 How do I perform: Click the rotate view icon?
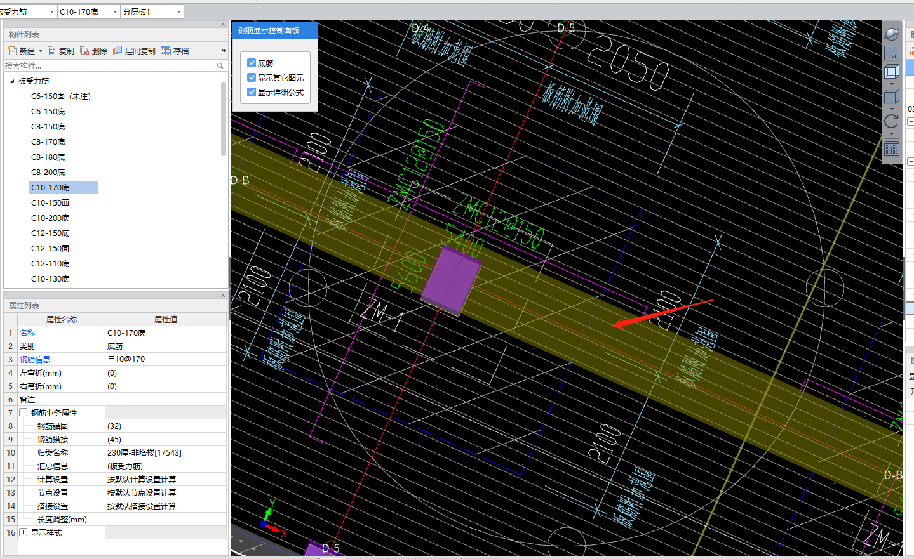pos(892,121)
